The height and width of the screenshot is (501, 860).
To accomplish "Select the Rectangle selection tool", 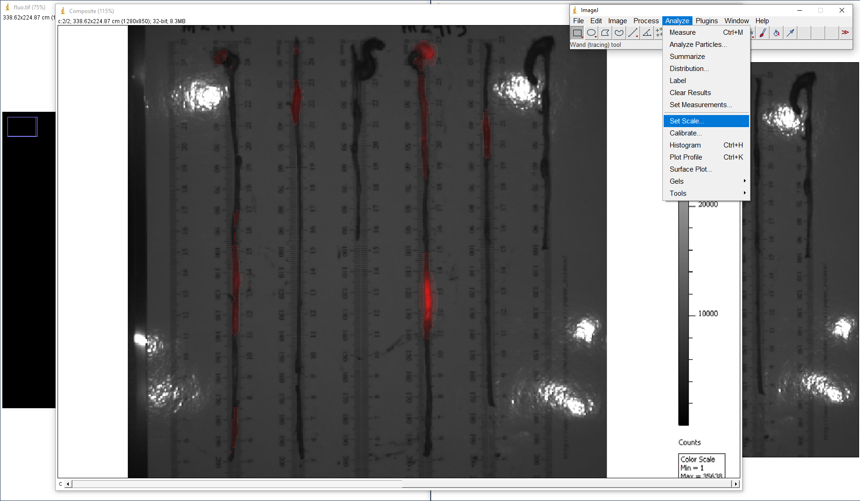I will pos(577,33).
